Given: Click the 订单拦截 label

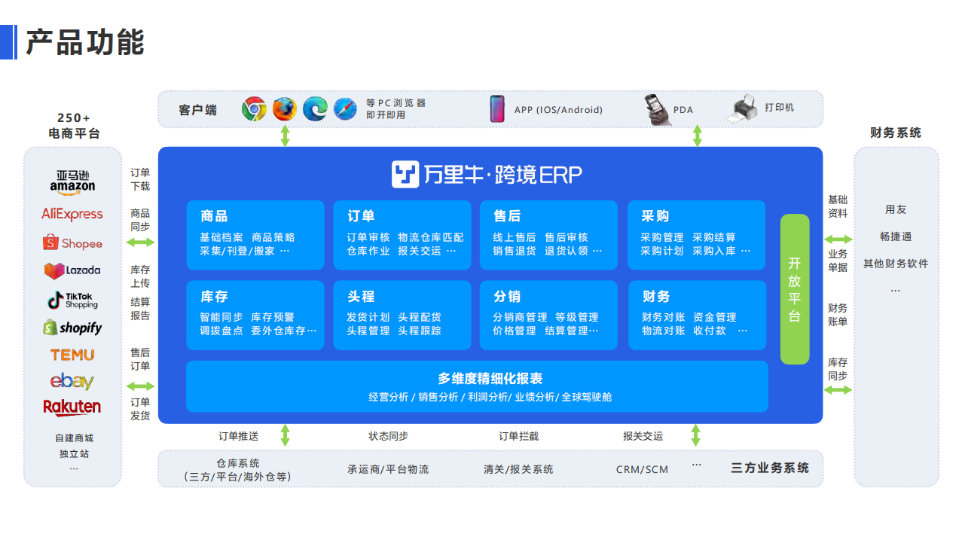Looking at the screenshot, I should (x=519, y=436).
